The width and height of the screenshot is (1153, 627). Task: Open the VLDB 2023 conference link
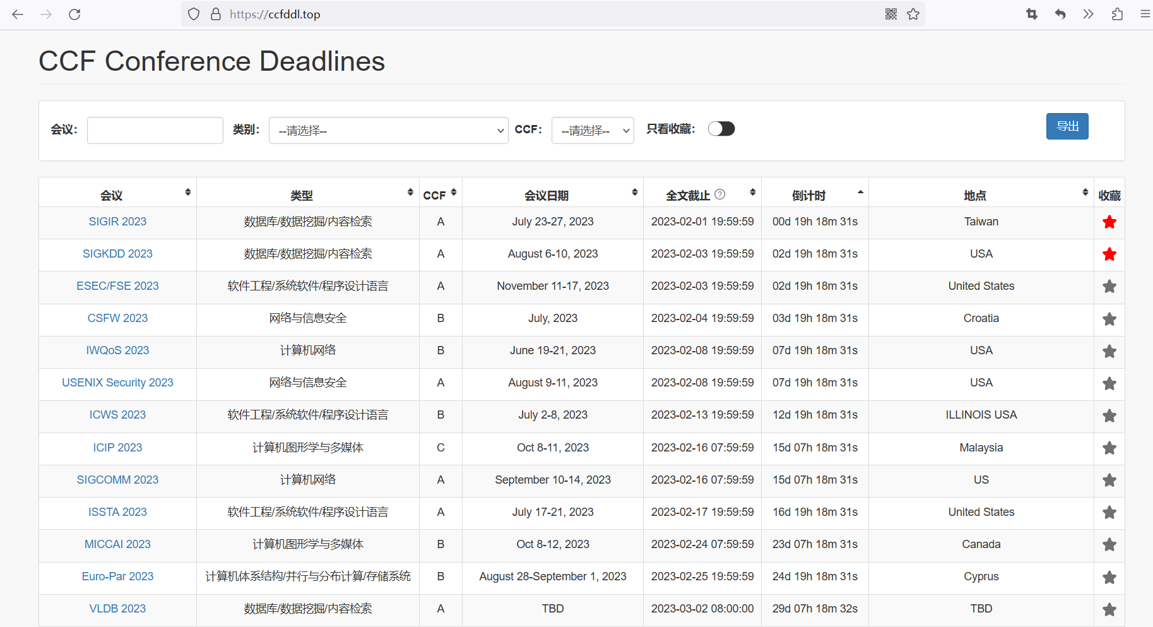[x=117, y=608]
